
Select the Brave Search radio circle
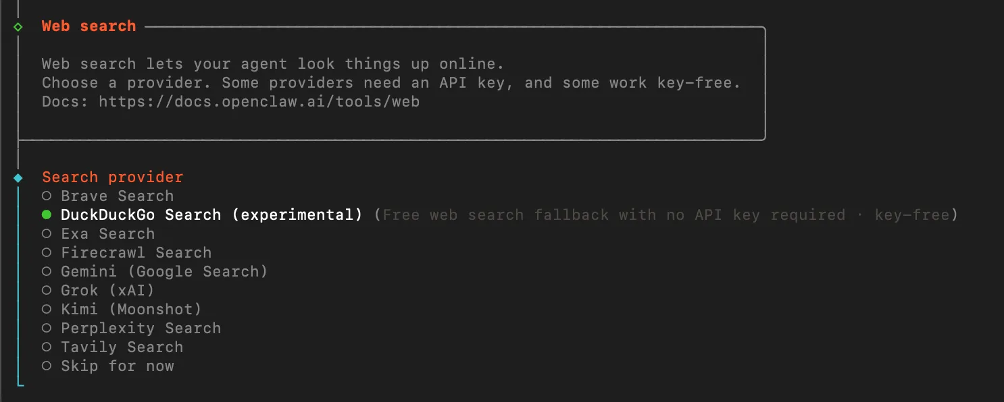(x=46, y=196)
